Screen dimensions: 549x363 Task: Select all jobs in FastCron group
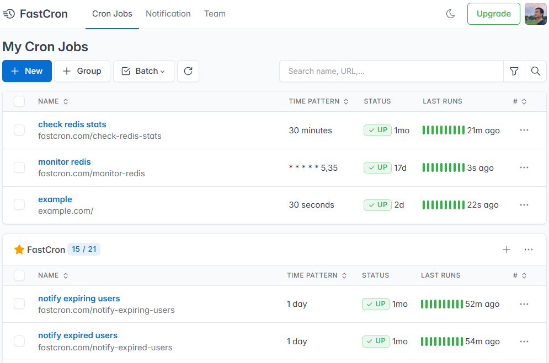tap(19, 275)
